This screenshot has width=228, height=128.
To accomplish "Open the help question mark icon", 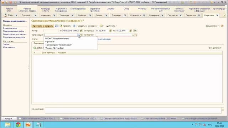I will [x=222, y=26].
